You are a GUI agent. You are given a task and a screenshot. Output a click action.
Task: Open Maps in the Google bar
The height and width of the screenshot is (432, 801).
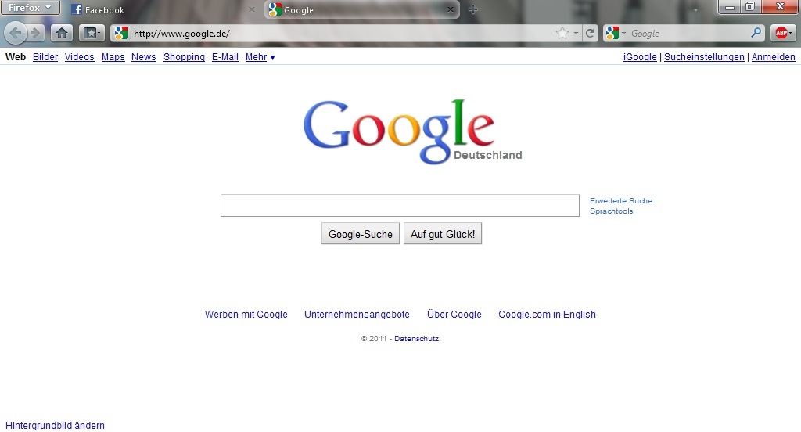point(113,57)
